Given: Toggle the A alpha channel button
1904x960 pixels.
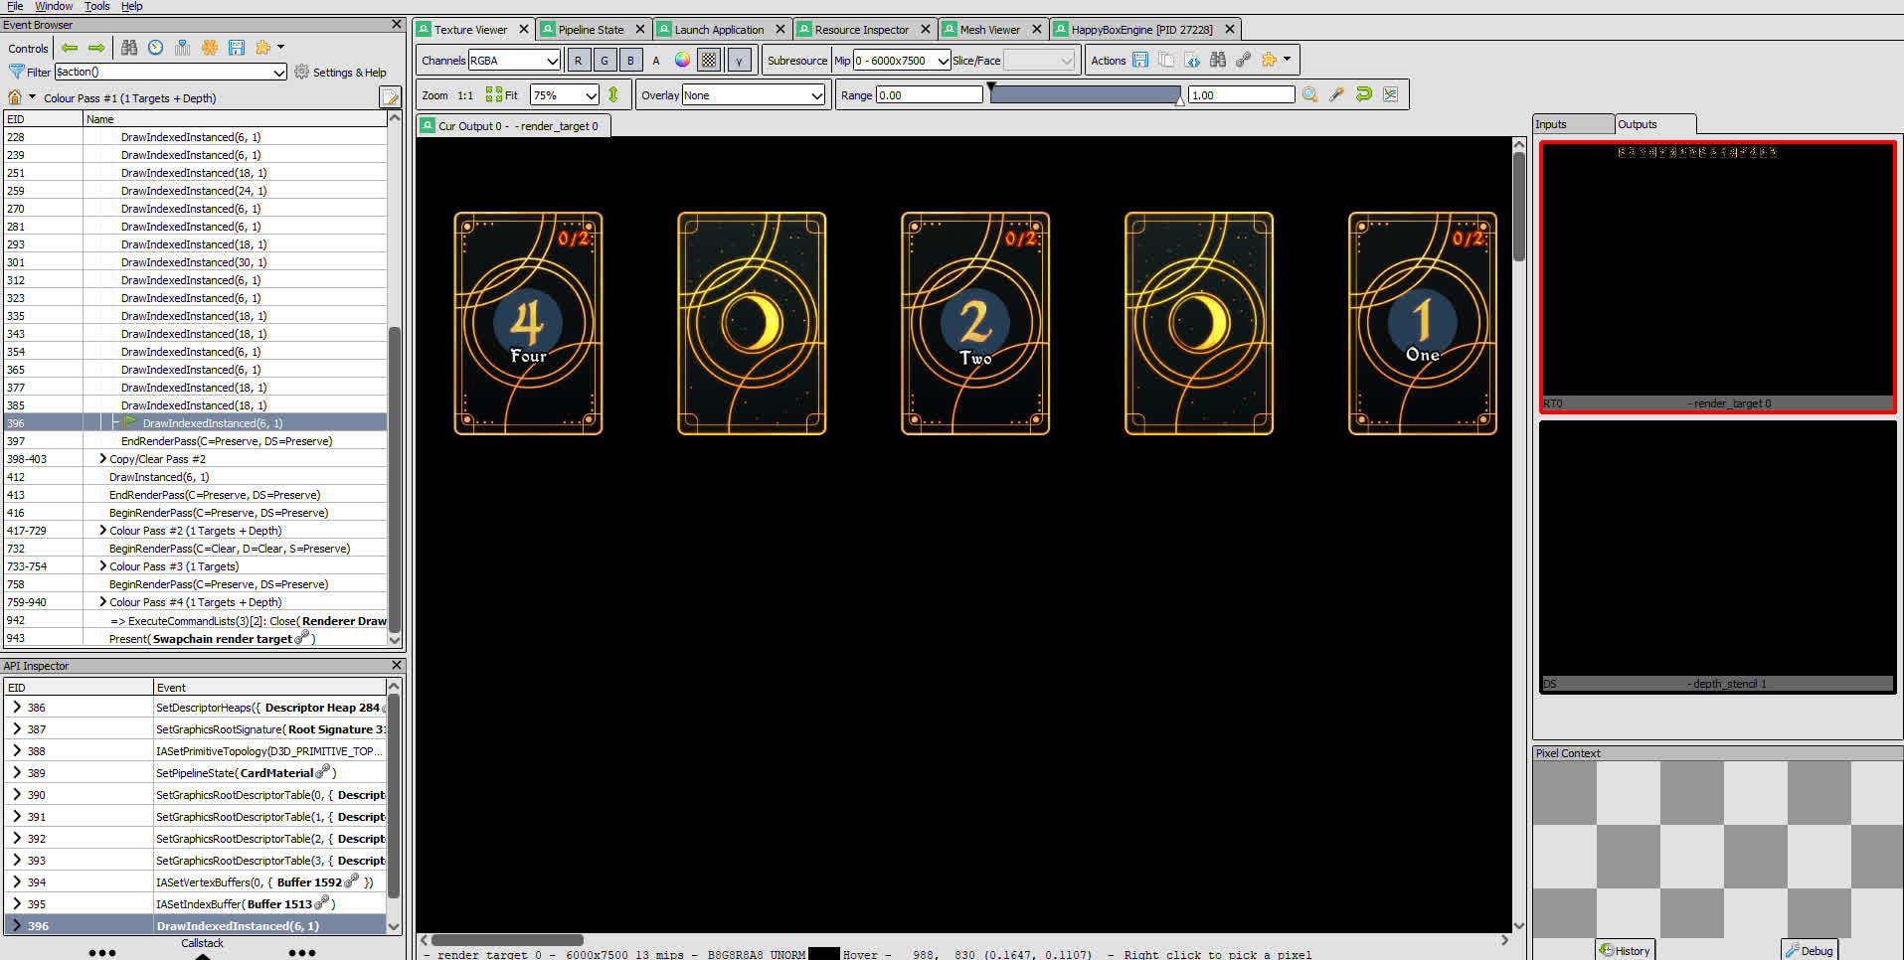Looking at the screenshot, I should click(x=656, y=60).
